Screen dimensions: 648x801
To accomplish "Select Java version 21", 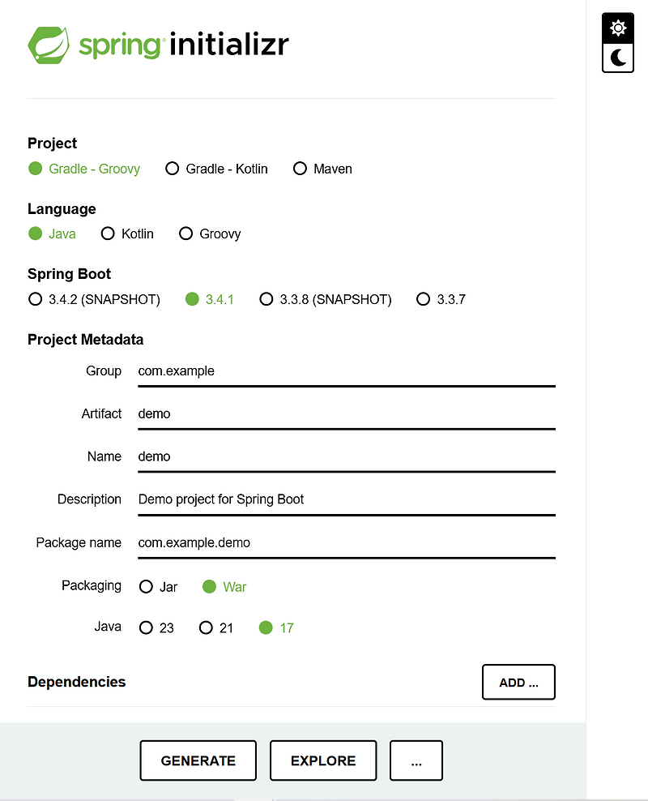I will [206, 628].
